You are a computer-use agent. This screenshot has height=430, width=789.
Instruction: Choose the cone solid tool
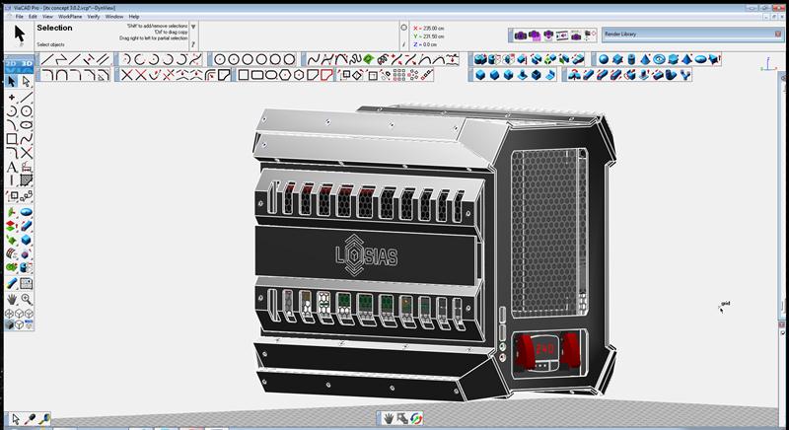[x=645, y=59]
